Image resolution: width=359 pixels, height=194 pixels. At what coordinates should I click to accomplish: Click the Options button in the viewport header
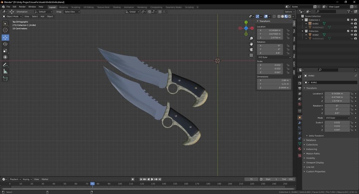point(289,12)
